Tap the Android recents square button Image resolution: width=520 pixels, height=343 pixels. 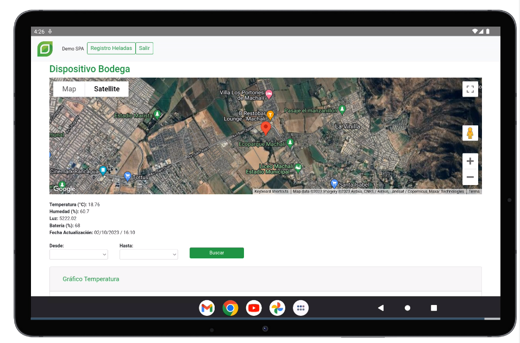tap(434, 308)
